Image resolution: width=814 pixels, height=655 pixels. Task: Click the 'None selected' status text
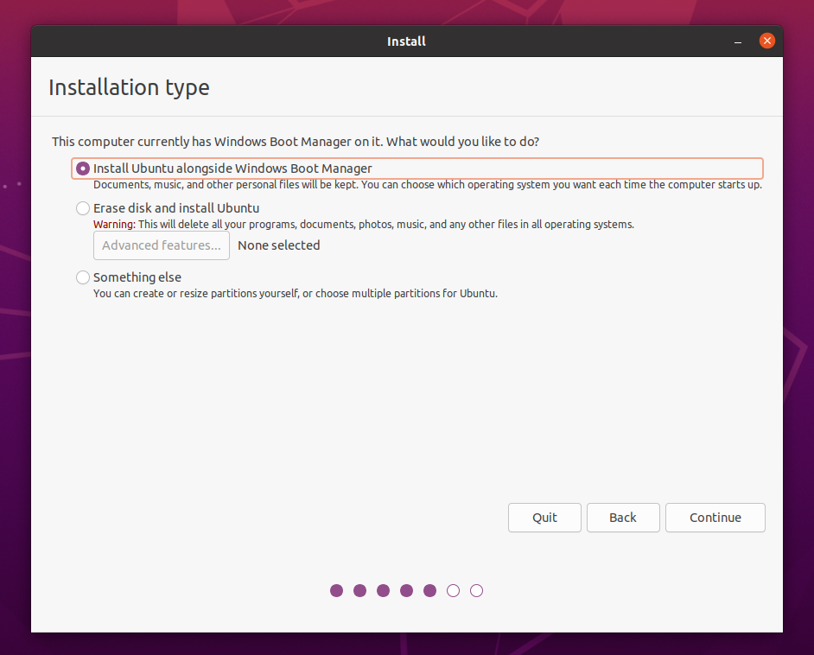coord(279,245)
